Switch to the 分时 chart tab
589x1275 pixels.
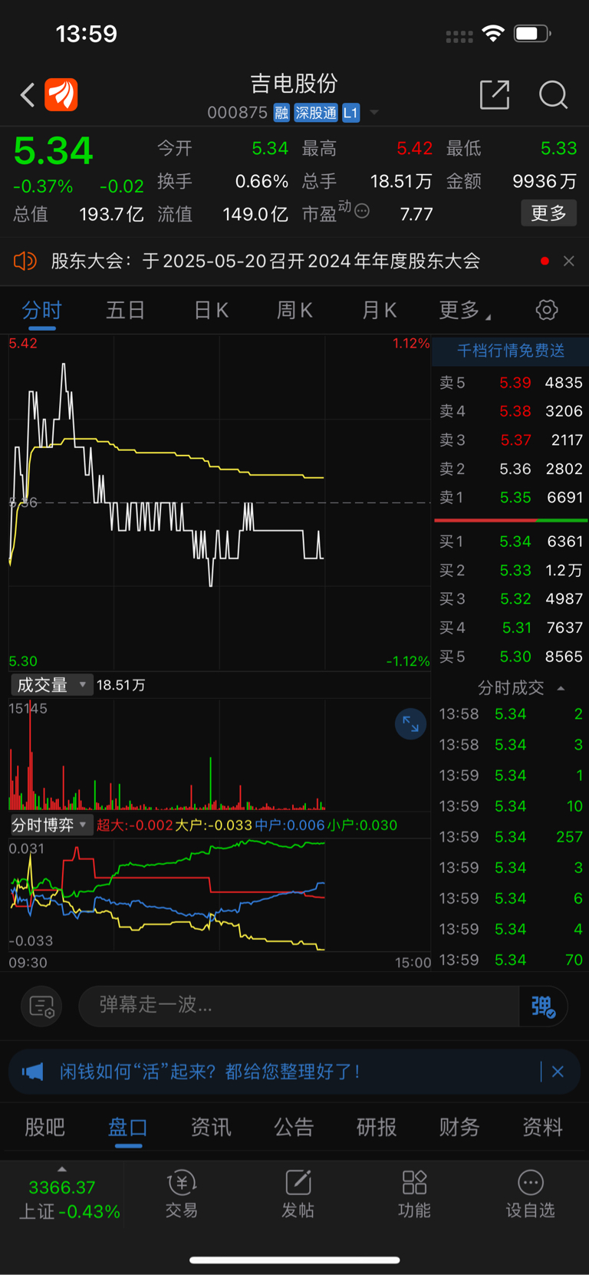(x=41, y=310)
